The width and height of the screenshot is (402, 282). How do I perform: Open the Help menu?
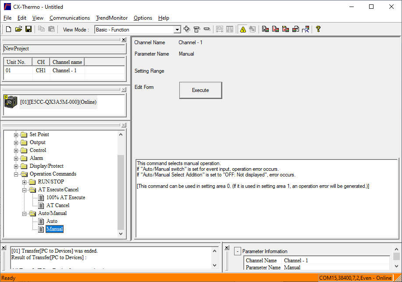tap(164, 18)
